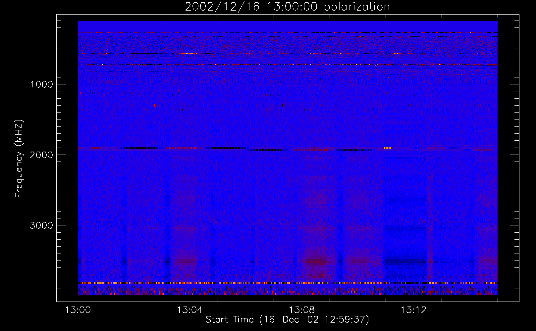Click the 13:12 time axis label
The width and height of the screenshot is (536, 331).
pyautogui.click(x=414, y=310)
